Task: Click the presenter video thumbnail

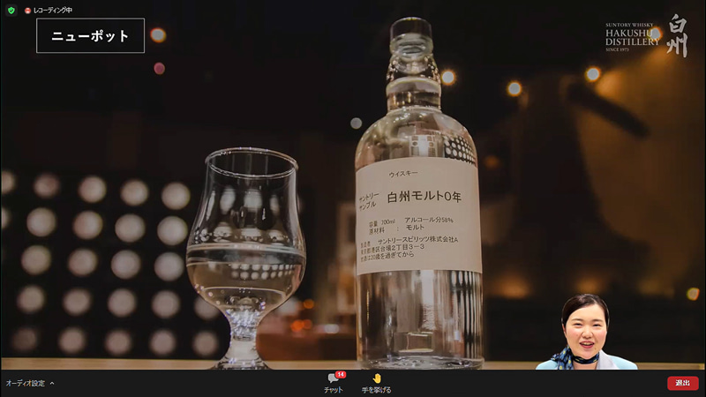Action: [586, 332]
